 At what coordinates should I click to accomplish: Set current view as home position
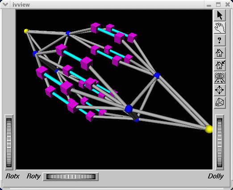(220, 65)
